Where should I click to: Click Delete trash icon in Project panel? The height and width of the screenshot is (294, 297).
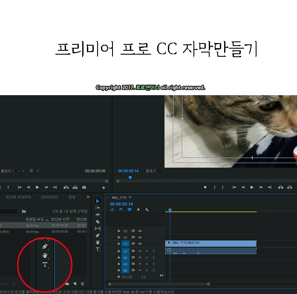click(x=82, y=284)
